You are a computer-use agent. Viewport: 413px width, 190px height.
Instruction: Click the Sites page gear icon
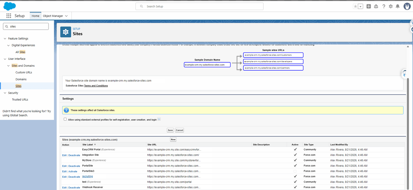66,32
